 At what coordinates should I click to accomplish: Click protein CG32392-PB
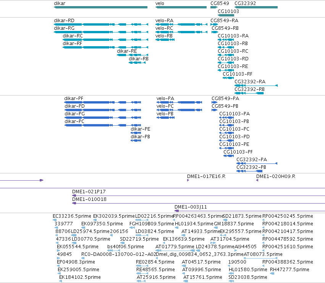(249, 171)
